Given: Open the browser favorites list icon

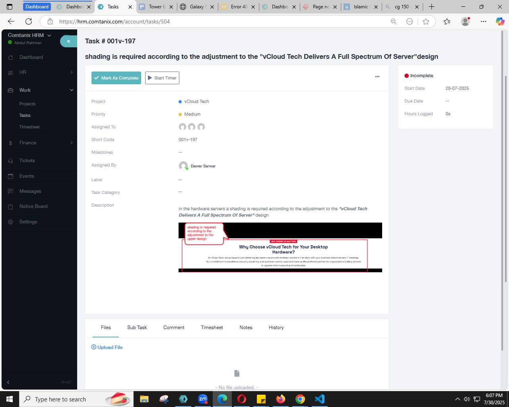Looking at the screenshot, I should [x=447, y=21].
